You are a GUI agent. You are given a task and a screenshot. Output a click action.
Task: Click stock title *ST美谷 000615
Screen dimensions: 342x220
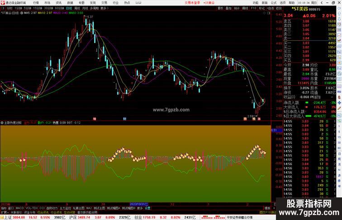point(306,9)
